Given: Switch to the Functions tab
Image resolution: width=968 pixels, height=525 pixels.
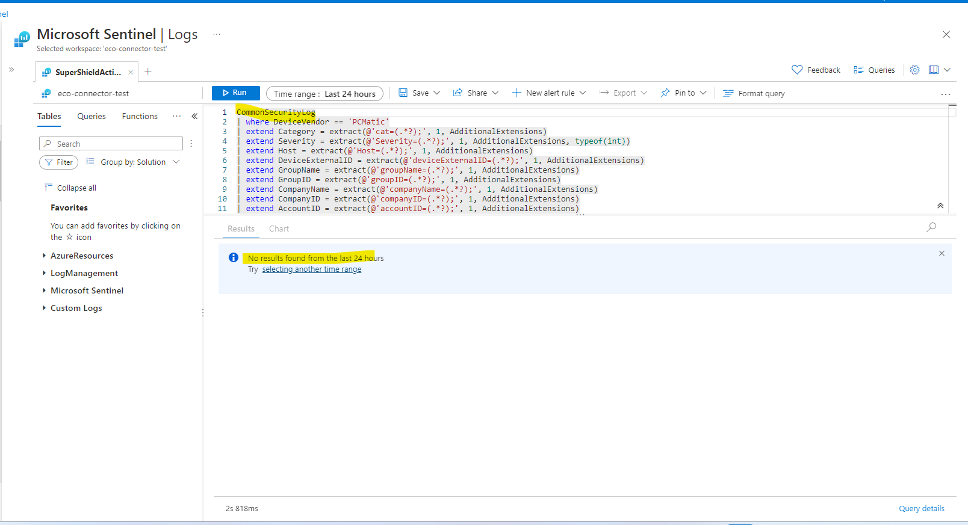Looking at the screenshot, I should coord(140,116).
